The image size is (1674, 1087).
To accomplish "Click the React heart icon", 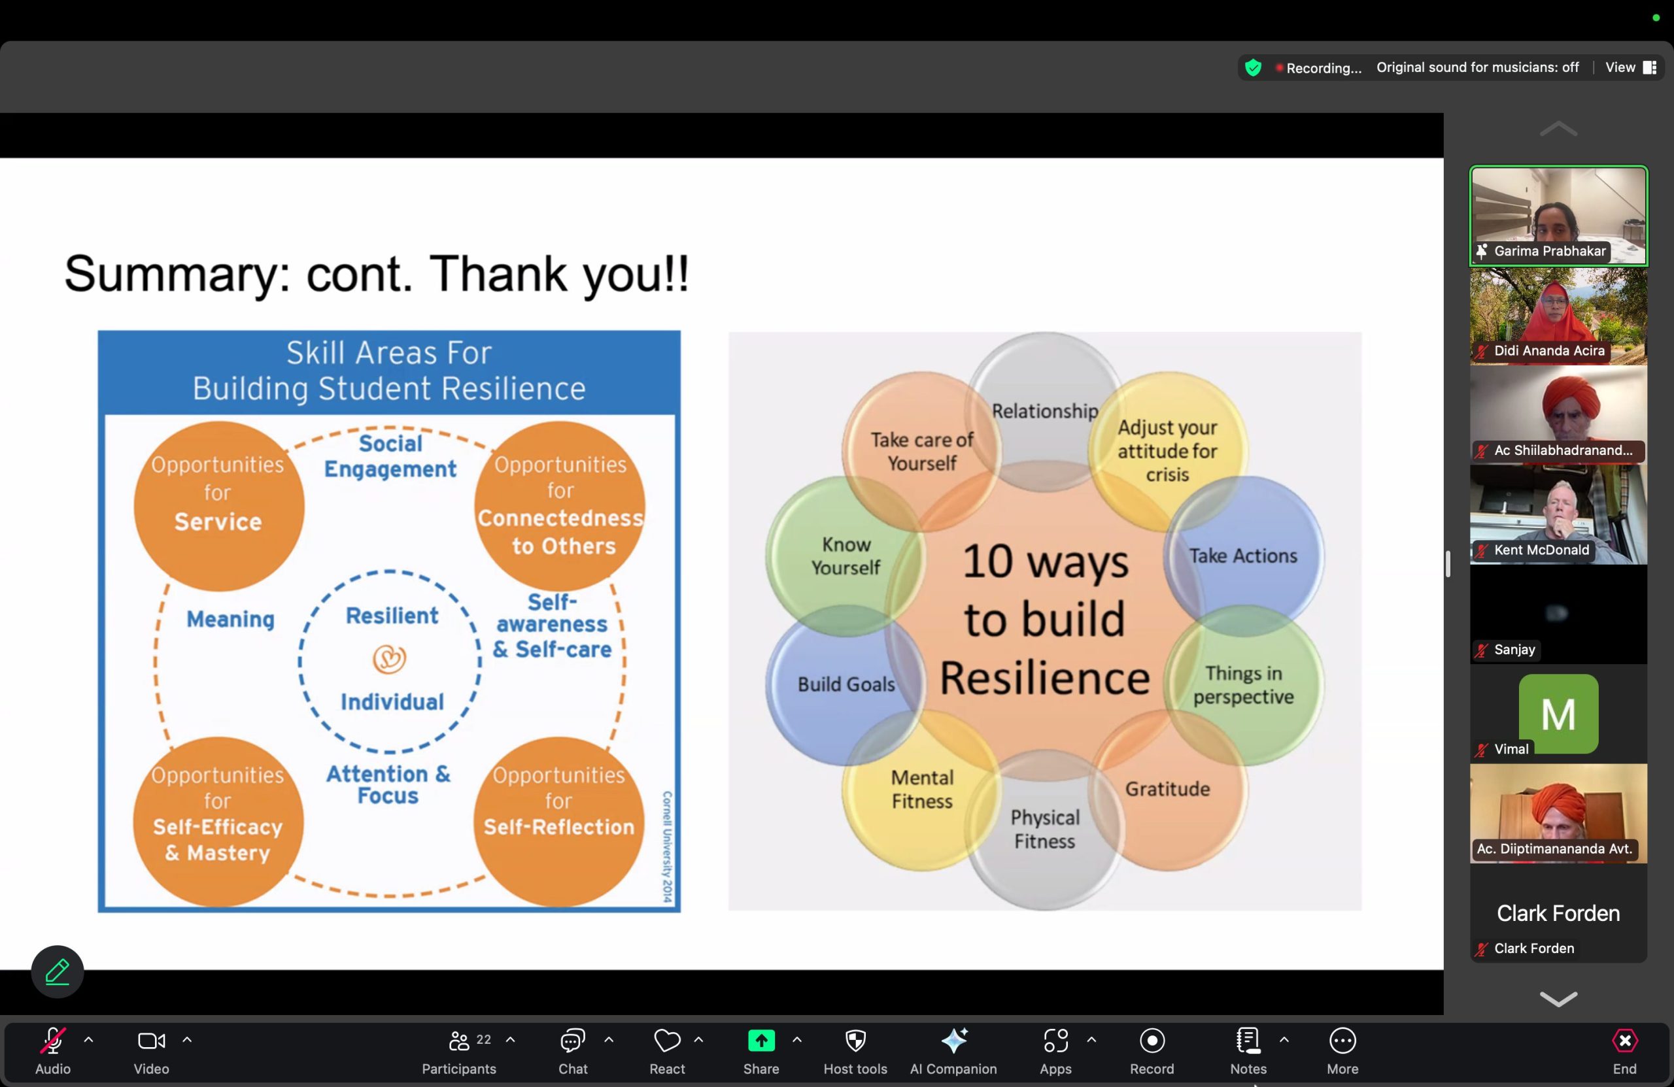I will tap(666, 1041).
